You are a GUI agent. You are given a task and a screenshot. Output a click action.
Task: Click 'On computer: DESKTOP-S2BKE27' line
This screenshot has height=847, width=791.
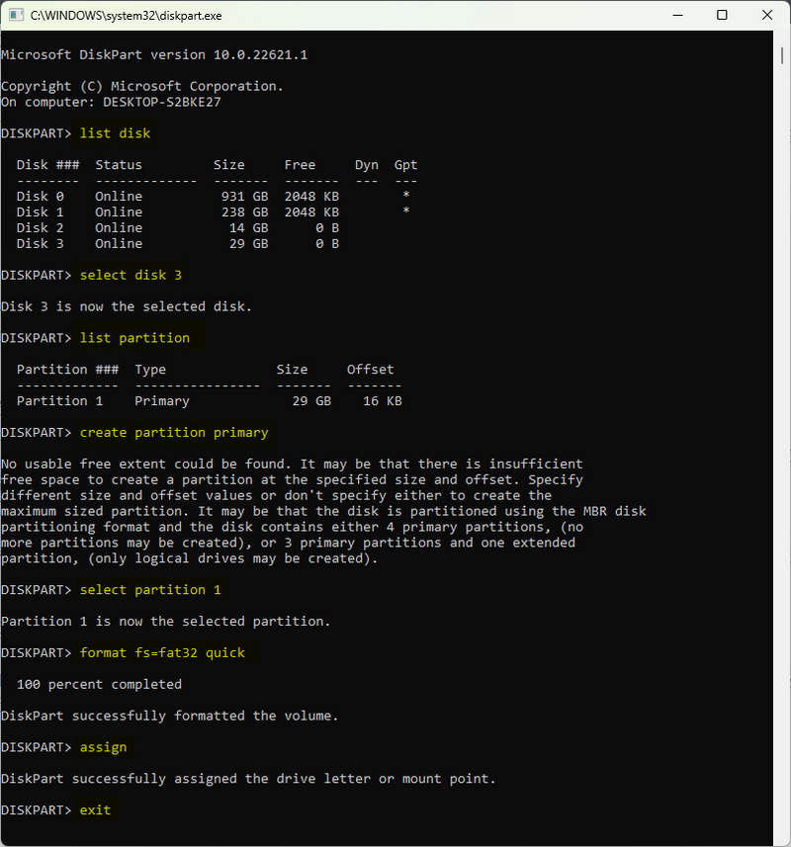click(111, 102)
